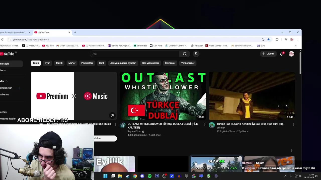Open Shorts in the sidebar

(11, 70)
